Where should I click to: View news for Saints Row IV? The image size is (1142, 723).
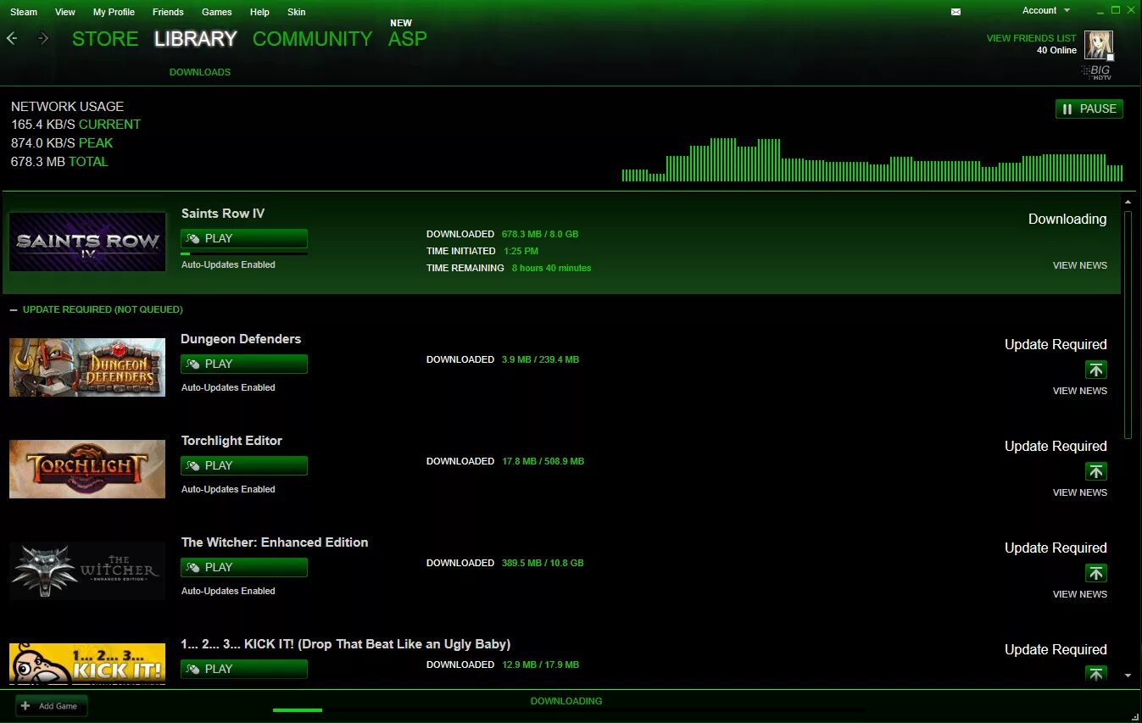pos(1079,265)
